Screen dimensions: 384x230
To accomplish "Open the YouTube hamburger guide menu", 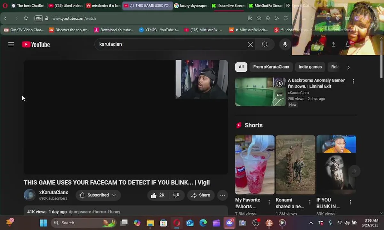I will pos(11,44).
